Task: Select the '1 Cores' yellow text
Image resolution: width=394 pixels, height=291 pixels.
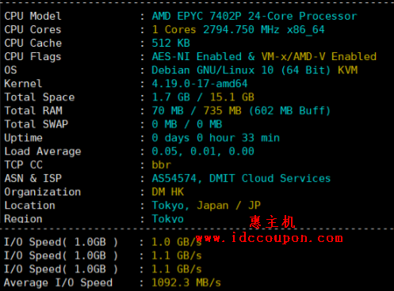Action: point(174,29)
